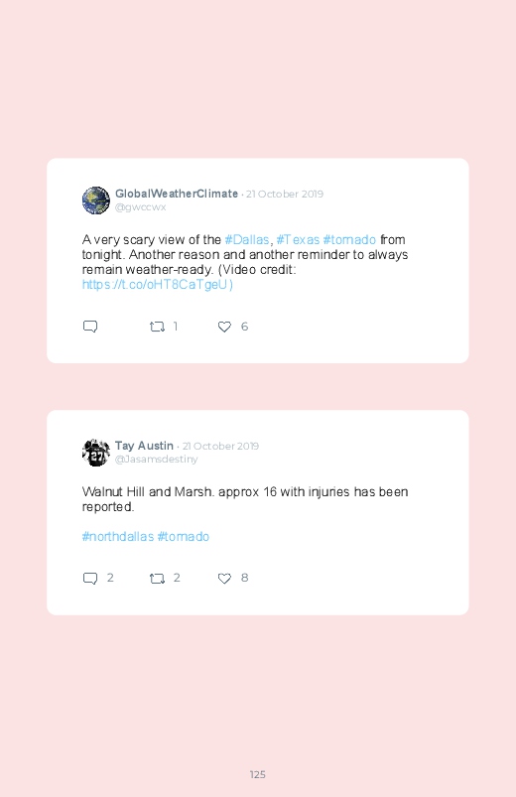Open the #Texas hashtag
This screenshot has height=797, width=516.
[298, 239]
